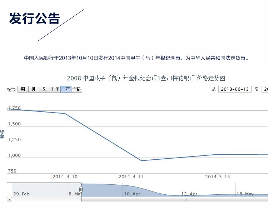Click the navigator range handle near 8. Mar
This screenshot has height=214, width=268.
point(81,189)
